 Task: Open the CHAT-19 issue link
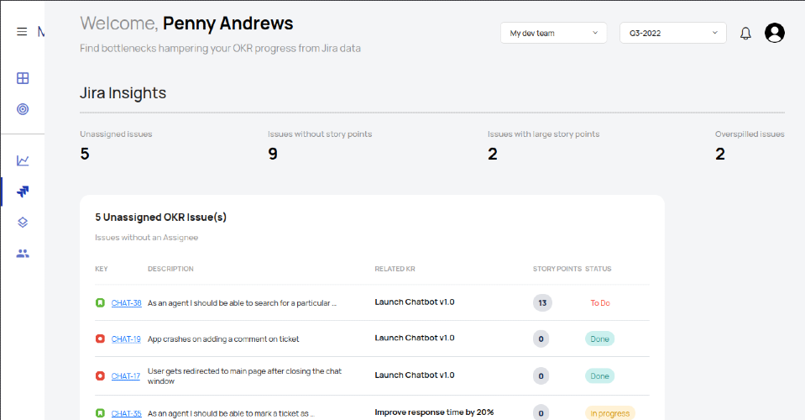tap(126, 339)
